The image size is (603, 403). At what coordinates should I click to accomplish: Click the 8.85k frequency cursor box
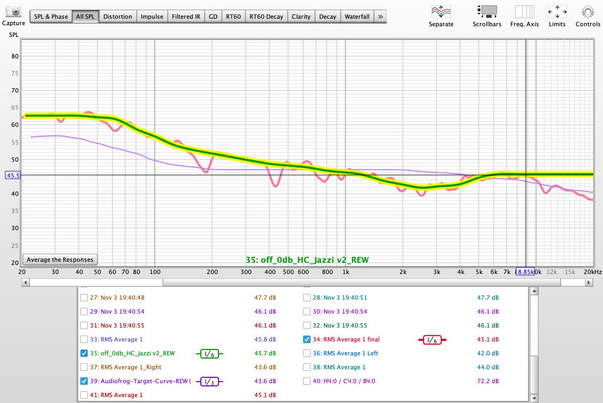[525, 272]
